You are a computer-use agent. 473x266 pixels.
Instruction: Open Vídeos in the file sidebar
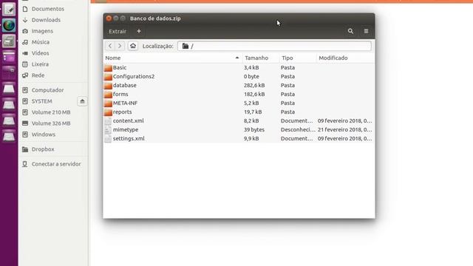[x=40, y=53]
